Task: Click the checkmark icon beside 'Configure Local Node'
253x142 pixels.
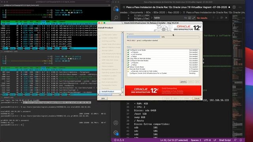Action: point(128,50)
